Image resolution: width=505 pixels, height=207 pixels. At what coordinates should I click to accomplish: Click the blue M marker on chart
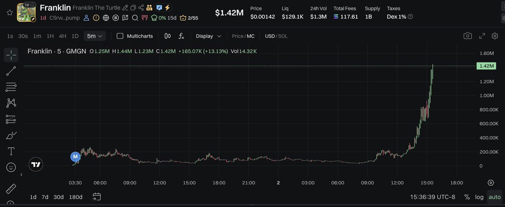point(75,157)
